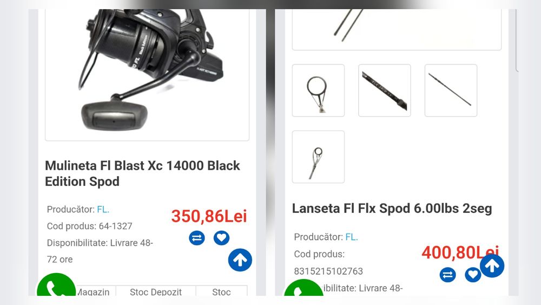Add Lanseta Fl Flx Spod to wishlist

[x=473, y=275]
